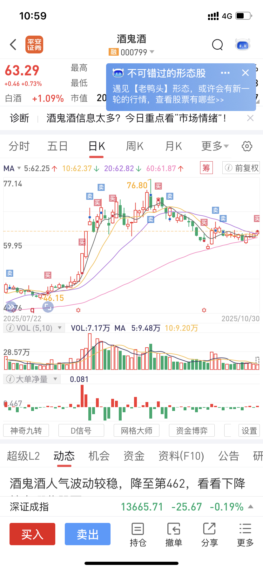Tap the red event marker under the October candles

point(204,310)
